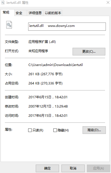Click the 更改(C)... button
111x173 pixels.
(89, 52)
